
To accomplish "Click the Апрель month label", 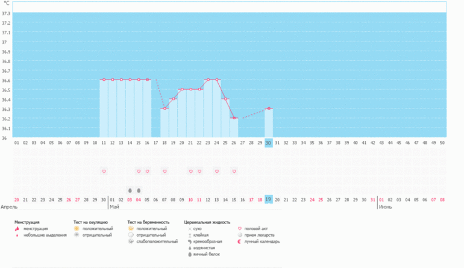I will pyautogui.click(x=10, y=207).
